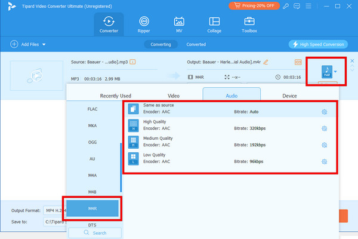Open settings gear for Same as source
Screen dimensions: 358x239
324,112
